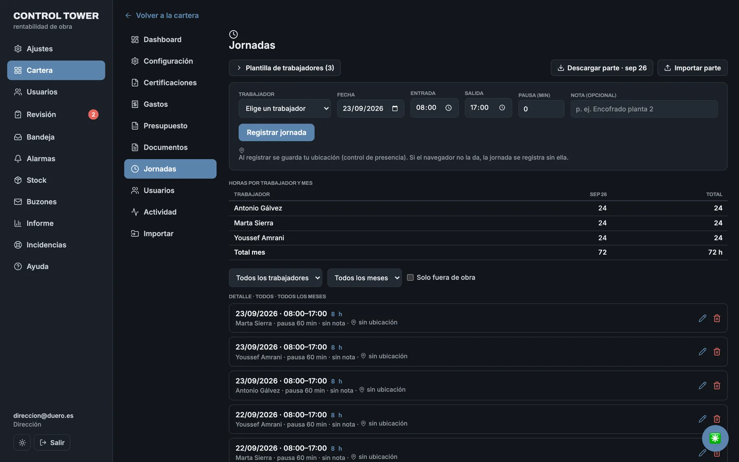Image resolution: width=739 pixels, height=462 pixels.
Task: Open project Dashboard tab
Action: click(170, 39)
